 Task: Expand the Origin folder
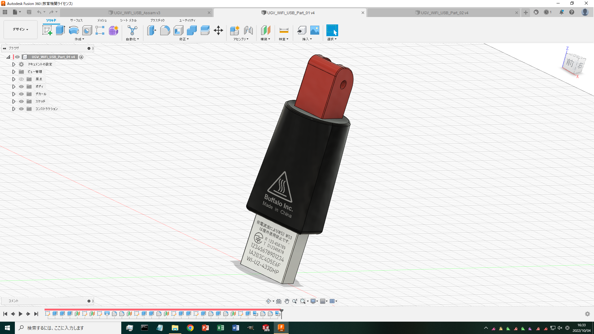tap(14, 79)
